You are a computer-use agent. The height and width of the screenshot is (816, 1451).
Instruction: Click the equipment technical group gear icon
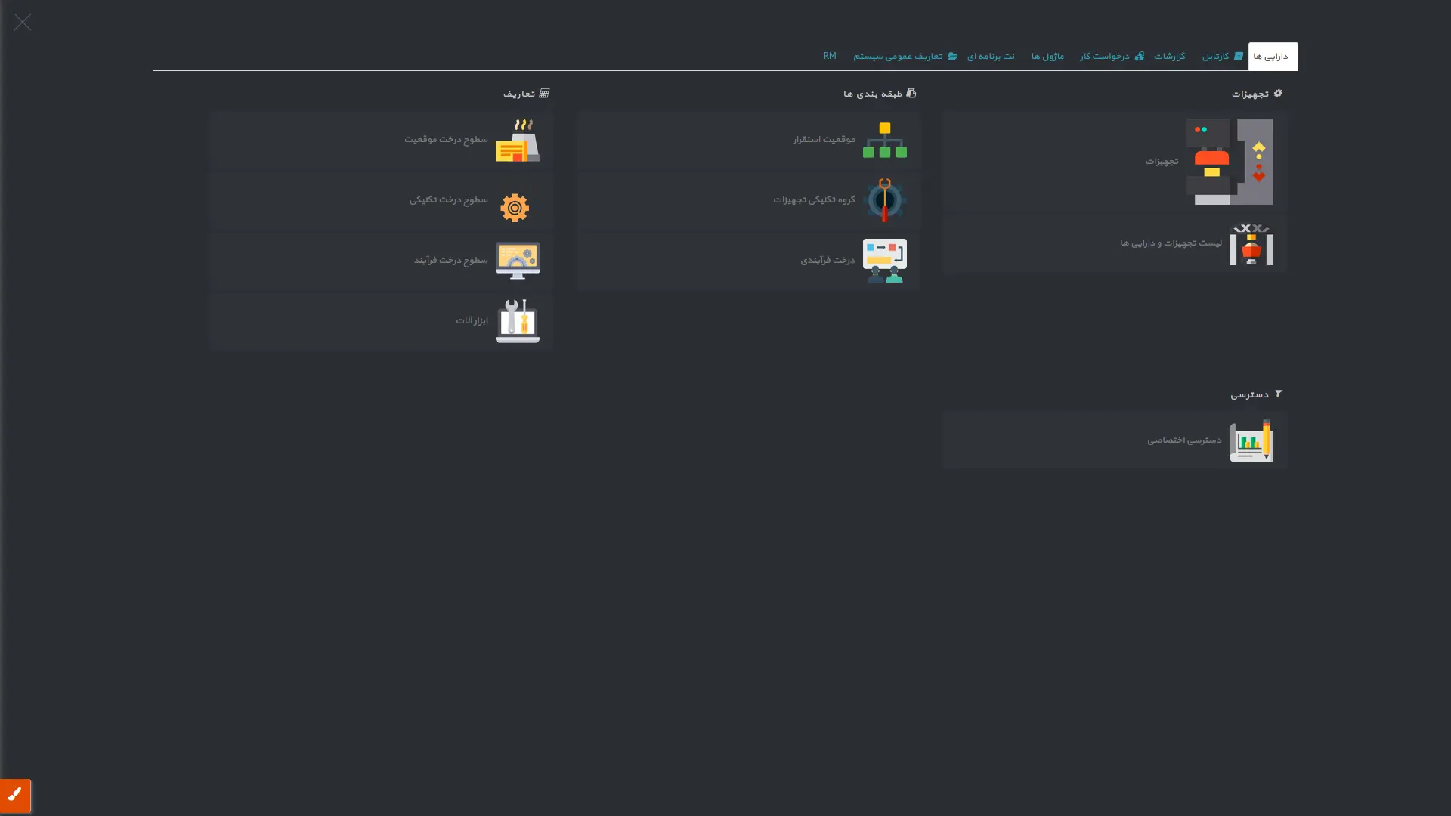point(884,200)
